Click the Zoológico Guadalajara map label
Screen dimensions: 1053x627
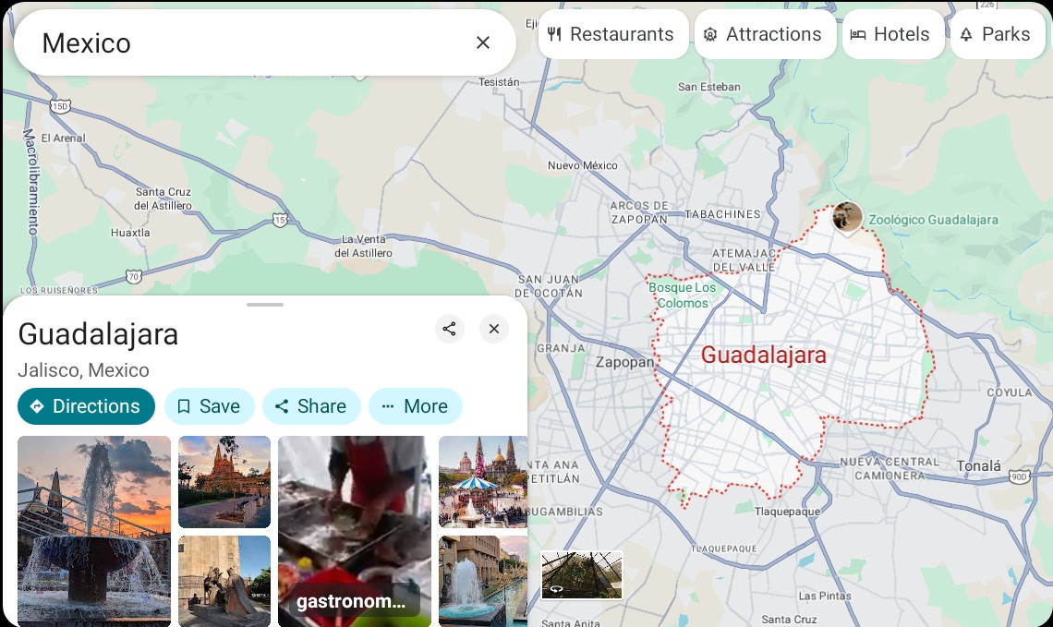933,220
